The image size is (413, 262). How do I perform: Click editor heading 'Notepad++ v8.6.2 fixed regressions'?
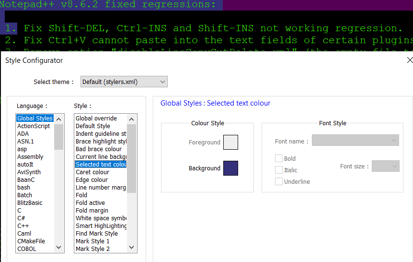108,4
